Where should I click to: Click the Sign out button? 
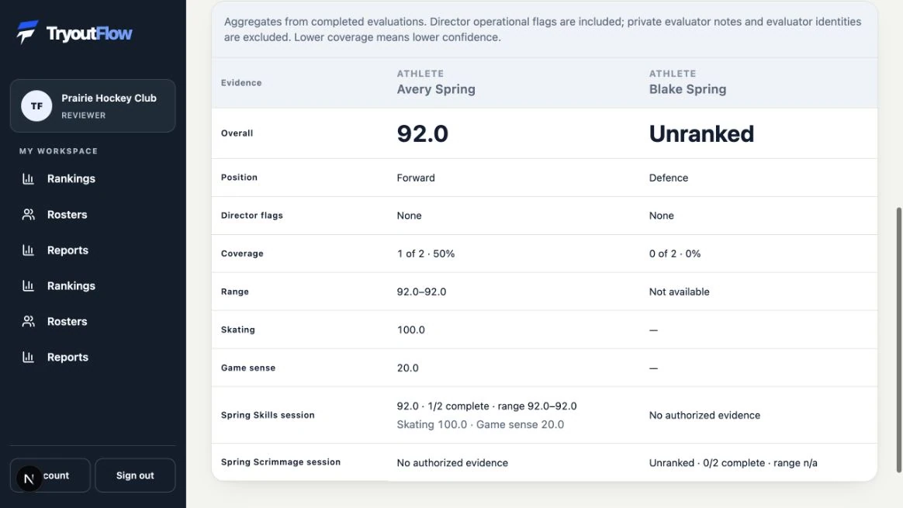[135, 475]
